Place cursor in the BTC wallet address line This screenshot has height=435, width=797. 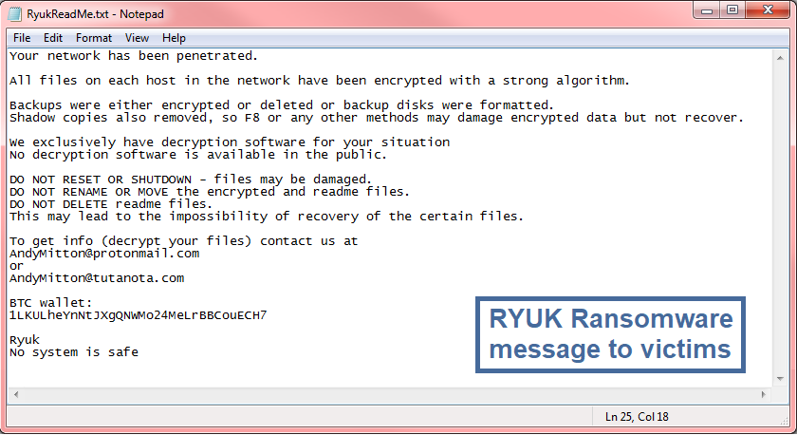(138, 315)
